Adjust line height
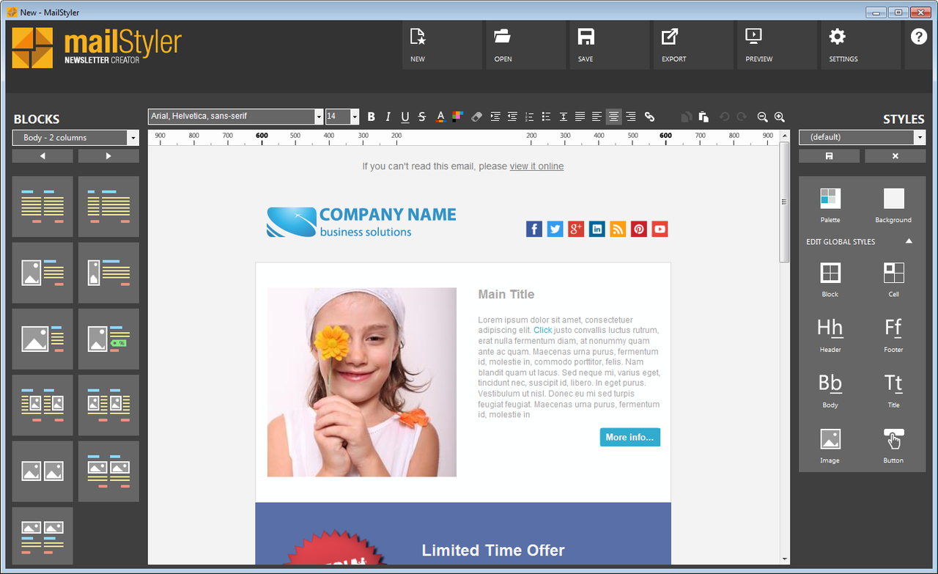Viewport: 938px width, 574px height. (564, 117)
